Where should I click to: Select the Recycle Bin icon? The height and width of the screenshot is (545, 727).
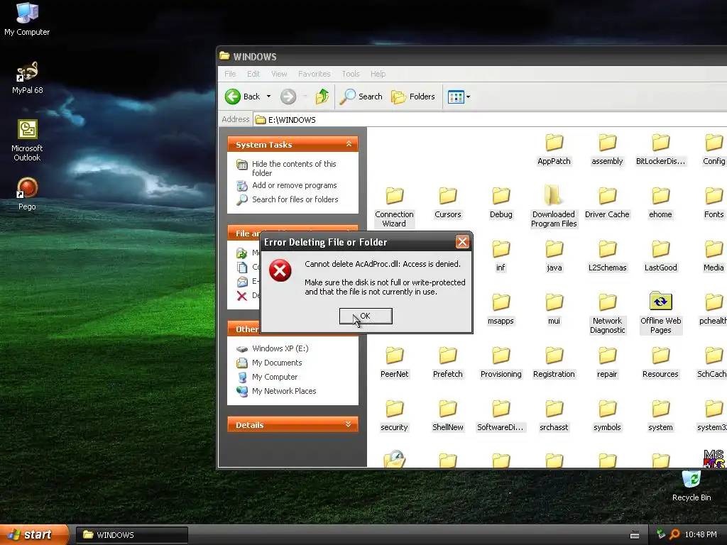692,485
